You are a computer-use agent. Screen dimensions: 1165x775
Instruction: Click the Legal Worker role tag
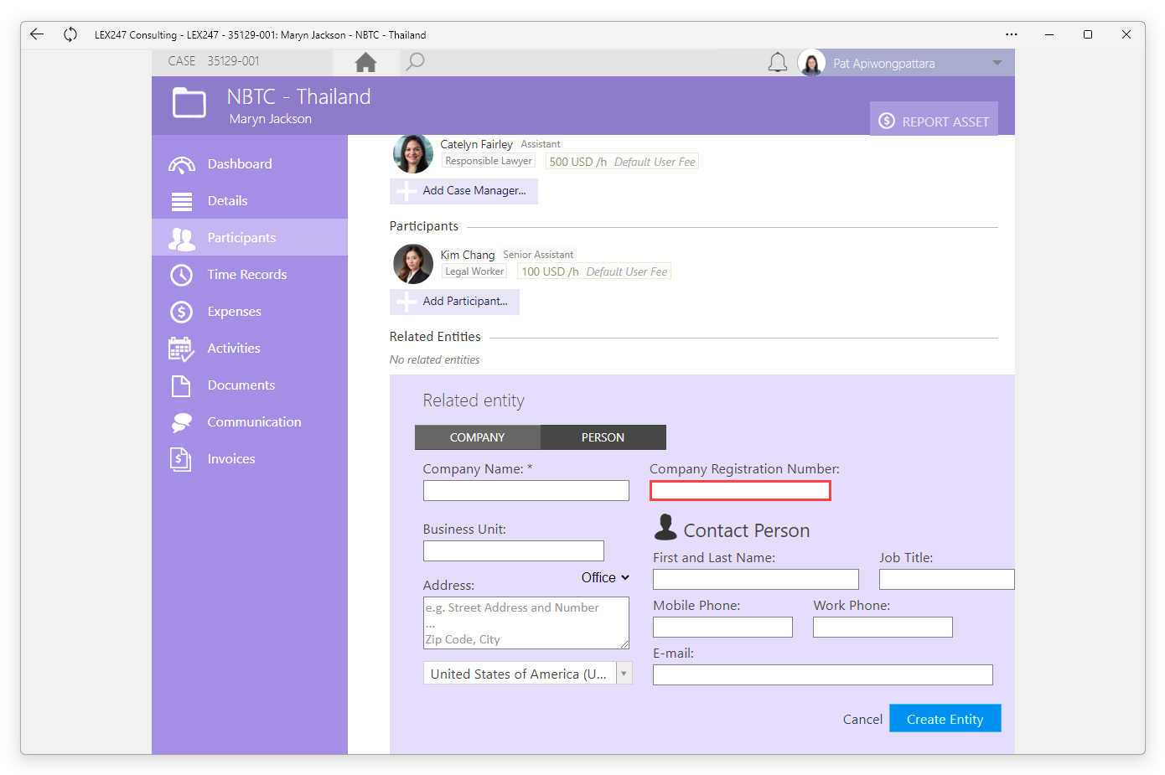click(474, 271)
